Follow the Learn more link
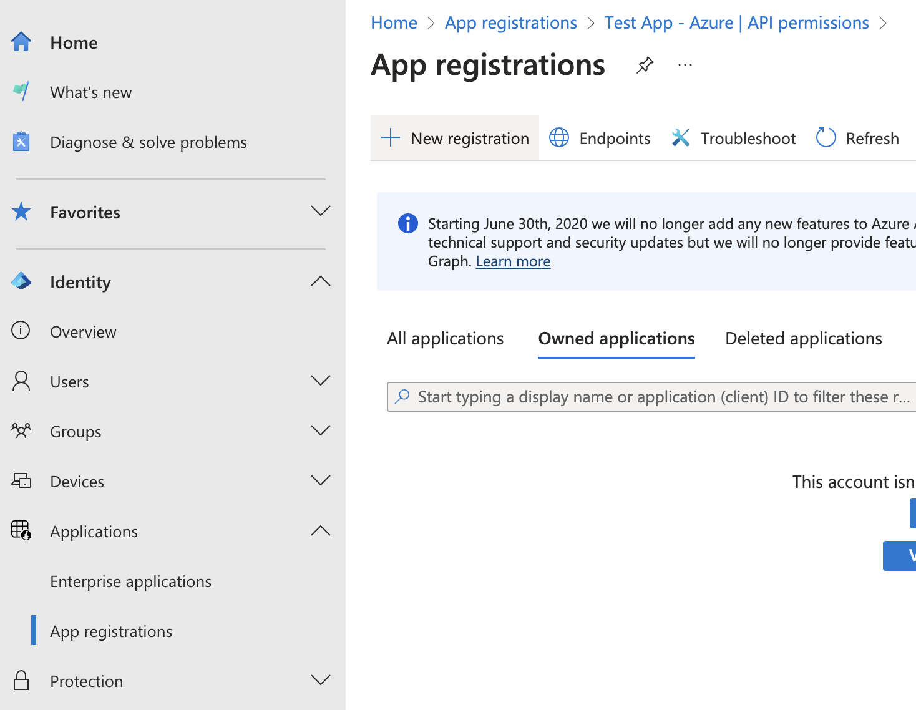 coord(513,261)
